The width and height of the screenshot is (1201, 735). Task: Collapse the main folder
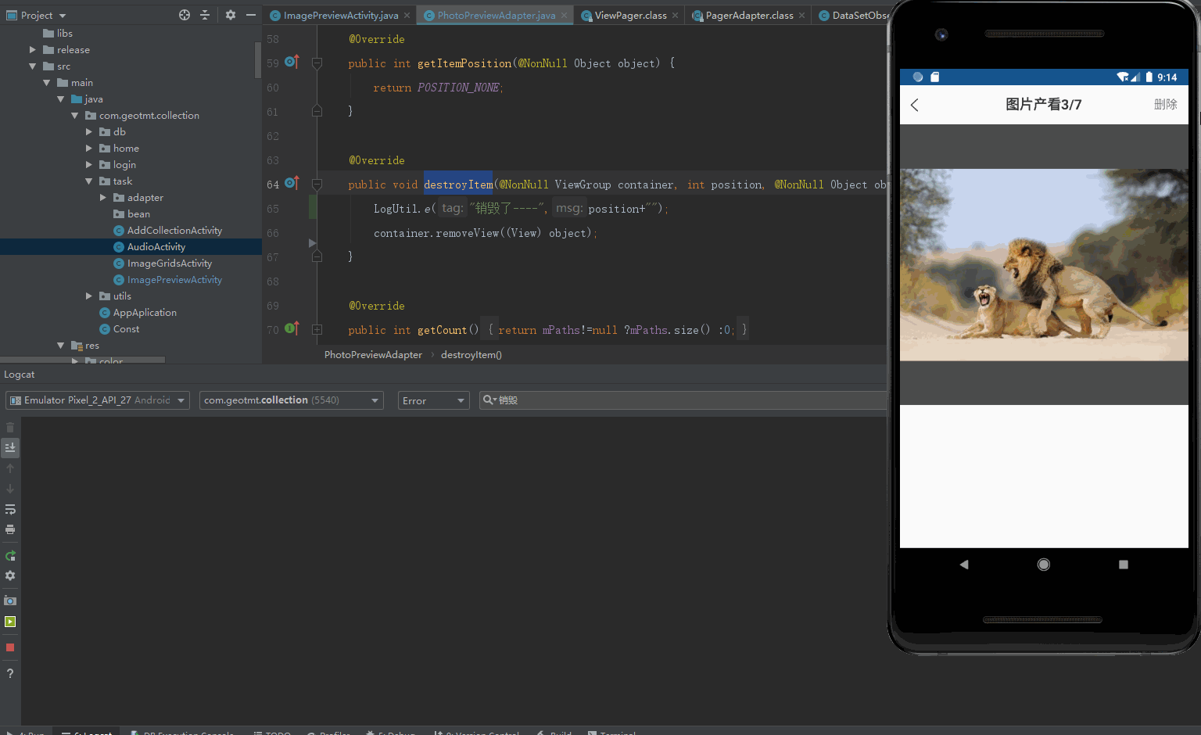tap(47, 82)
